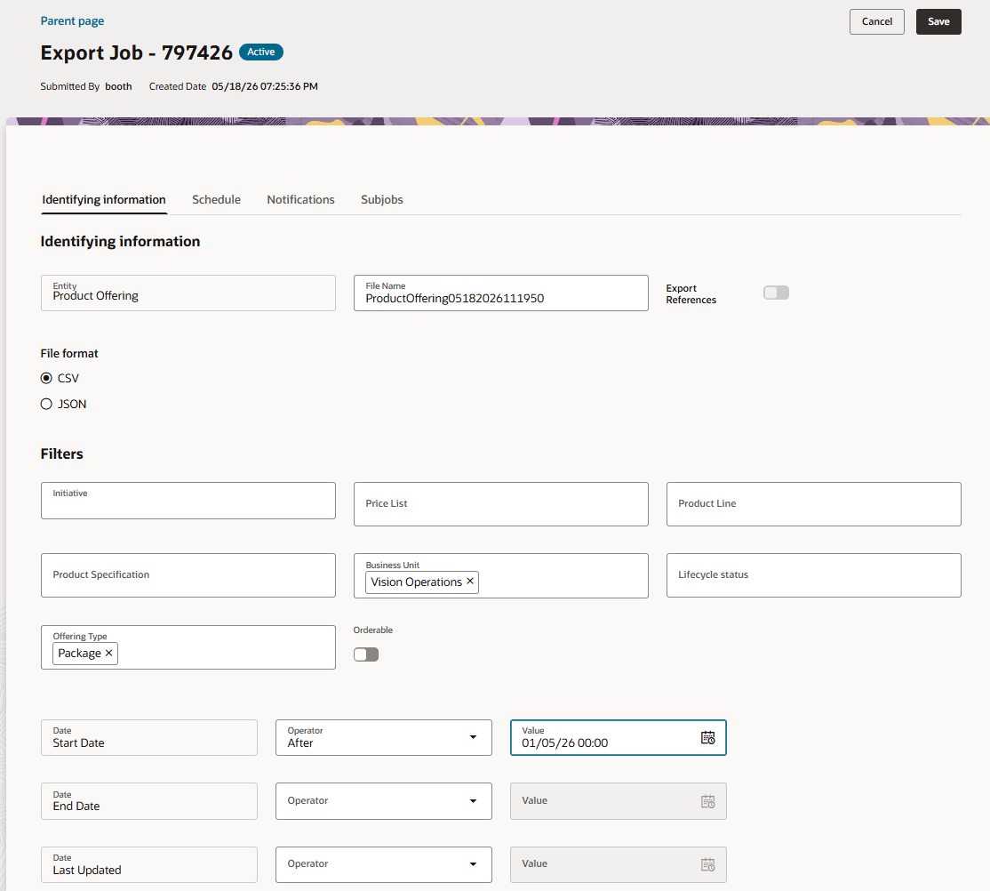Image resolution: width=990 pixels, height=891 pixels.
Task: Click the File format label
Action: click(69, 353)
